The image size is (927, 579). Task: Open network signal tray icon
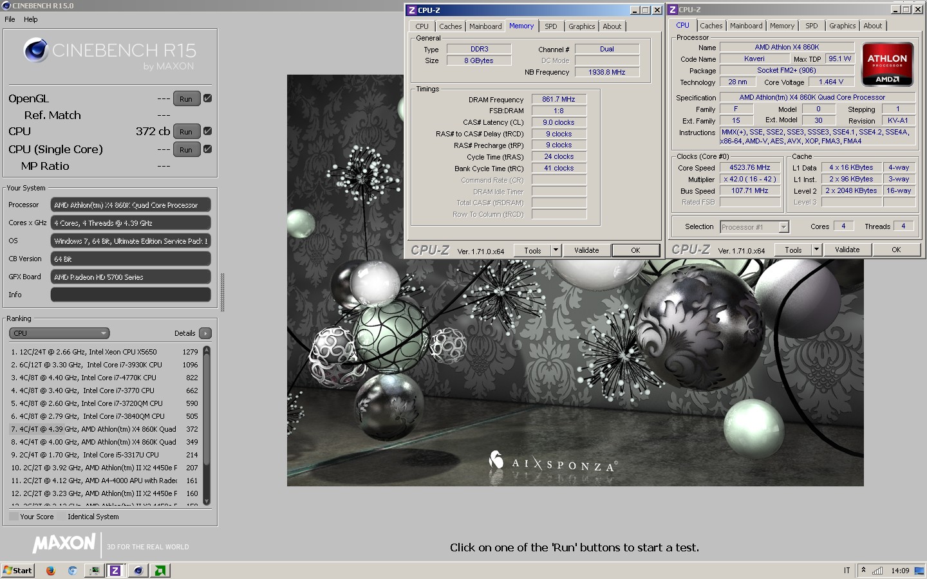pyautogui.click(x=877, y=570)
